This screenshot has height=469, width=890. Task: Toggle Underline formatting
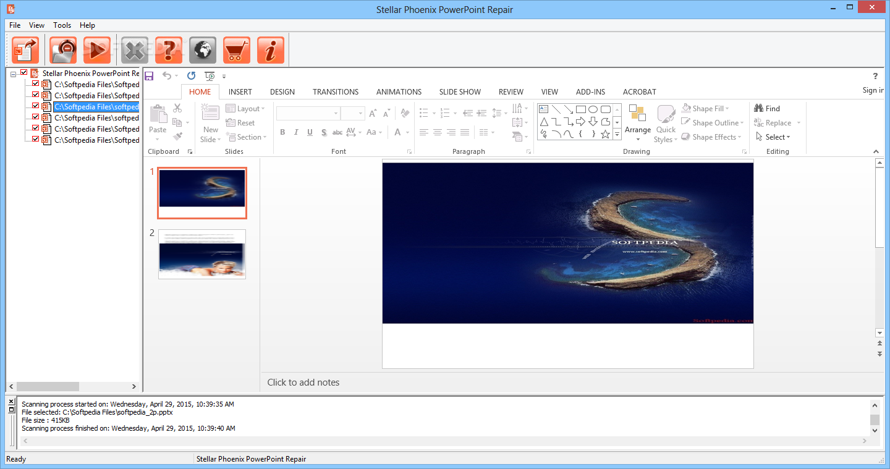pos(310,132)
